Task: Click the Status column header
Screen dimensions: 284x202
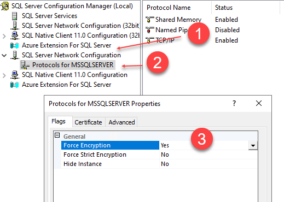Action: [x=224, y=8]
